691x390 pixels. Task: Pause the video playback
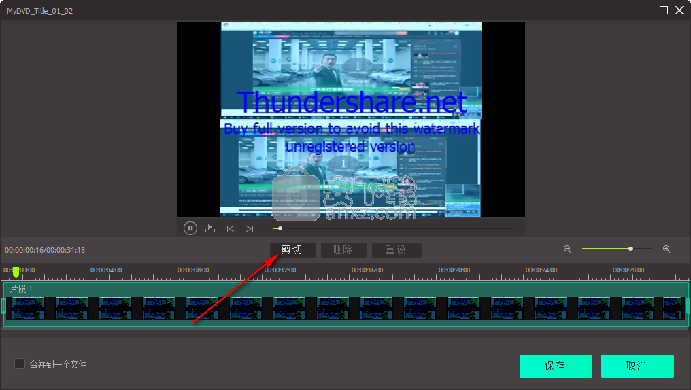click(x=190, y=228)
